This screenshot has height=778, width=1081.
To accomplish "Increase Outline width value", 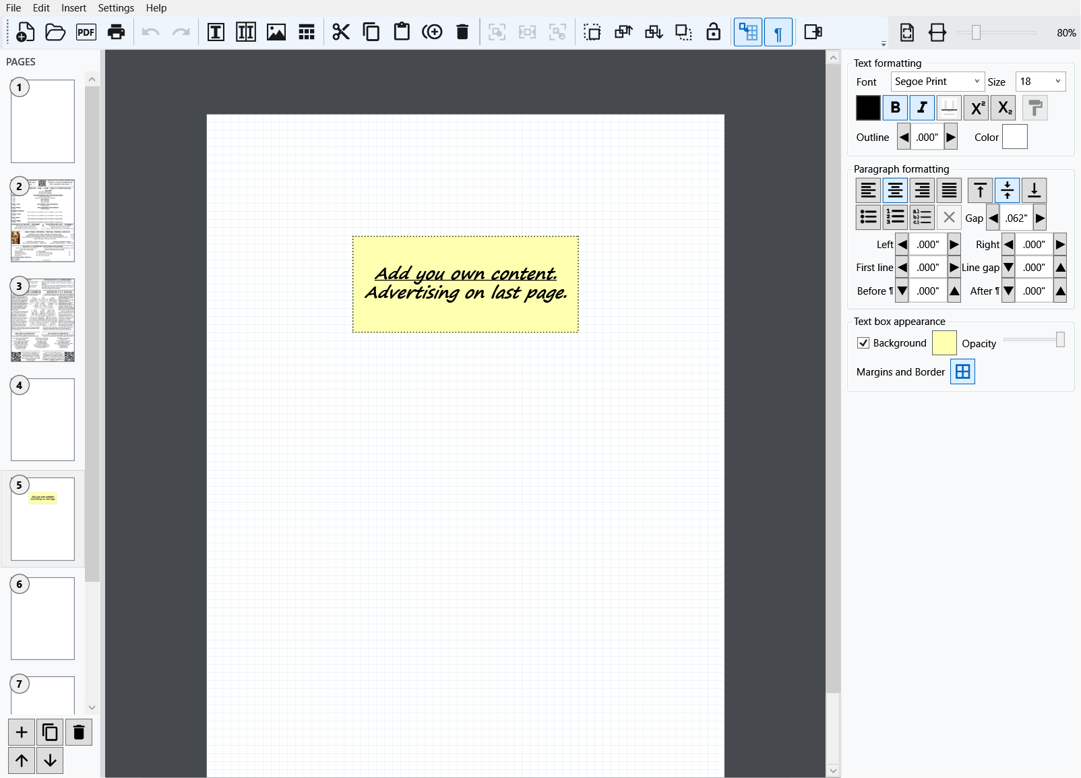I will 951,138.
